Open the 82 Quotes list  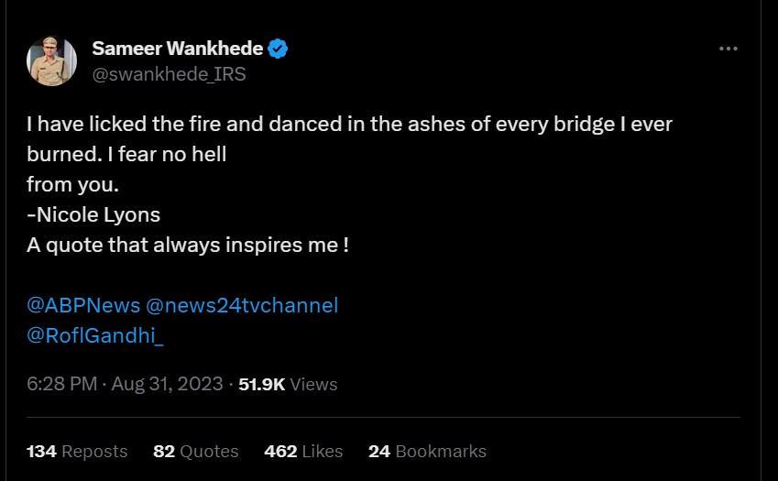point(195,451)
